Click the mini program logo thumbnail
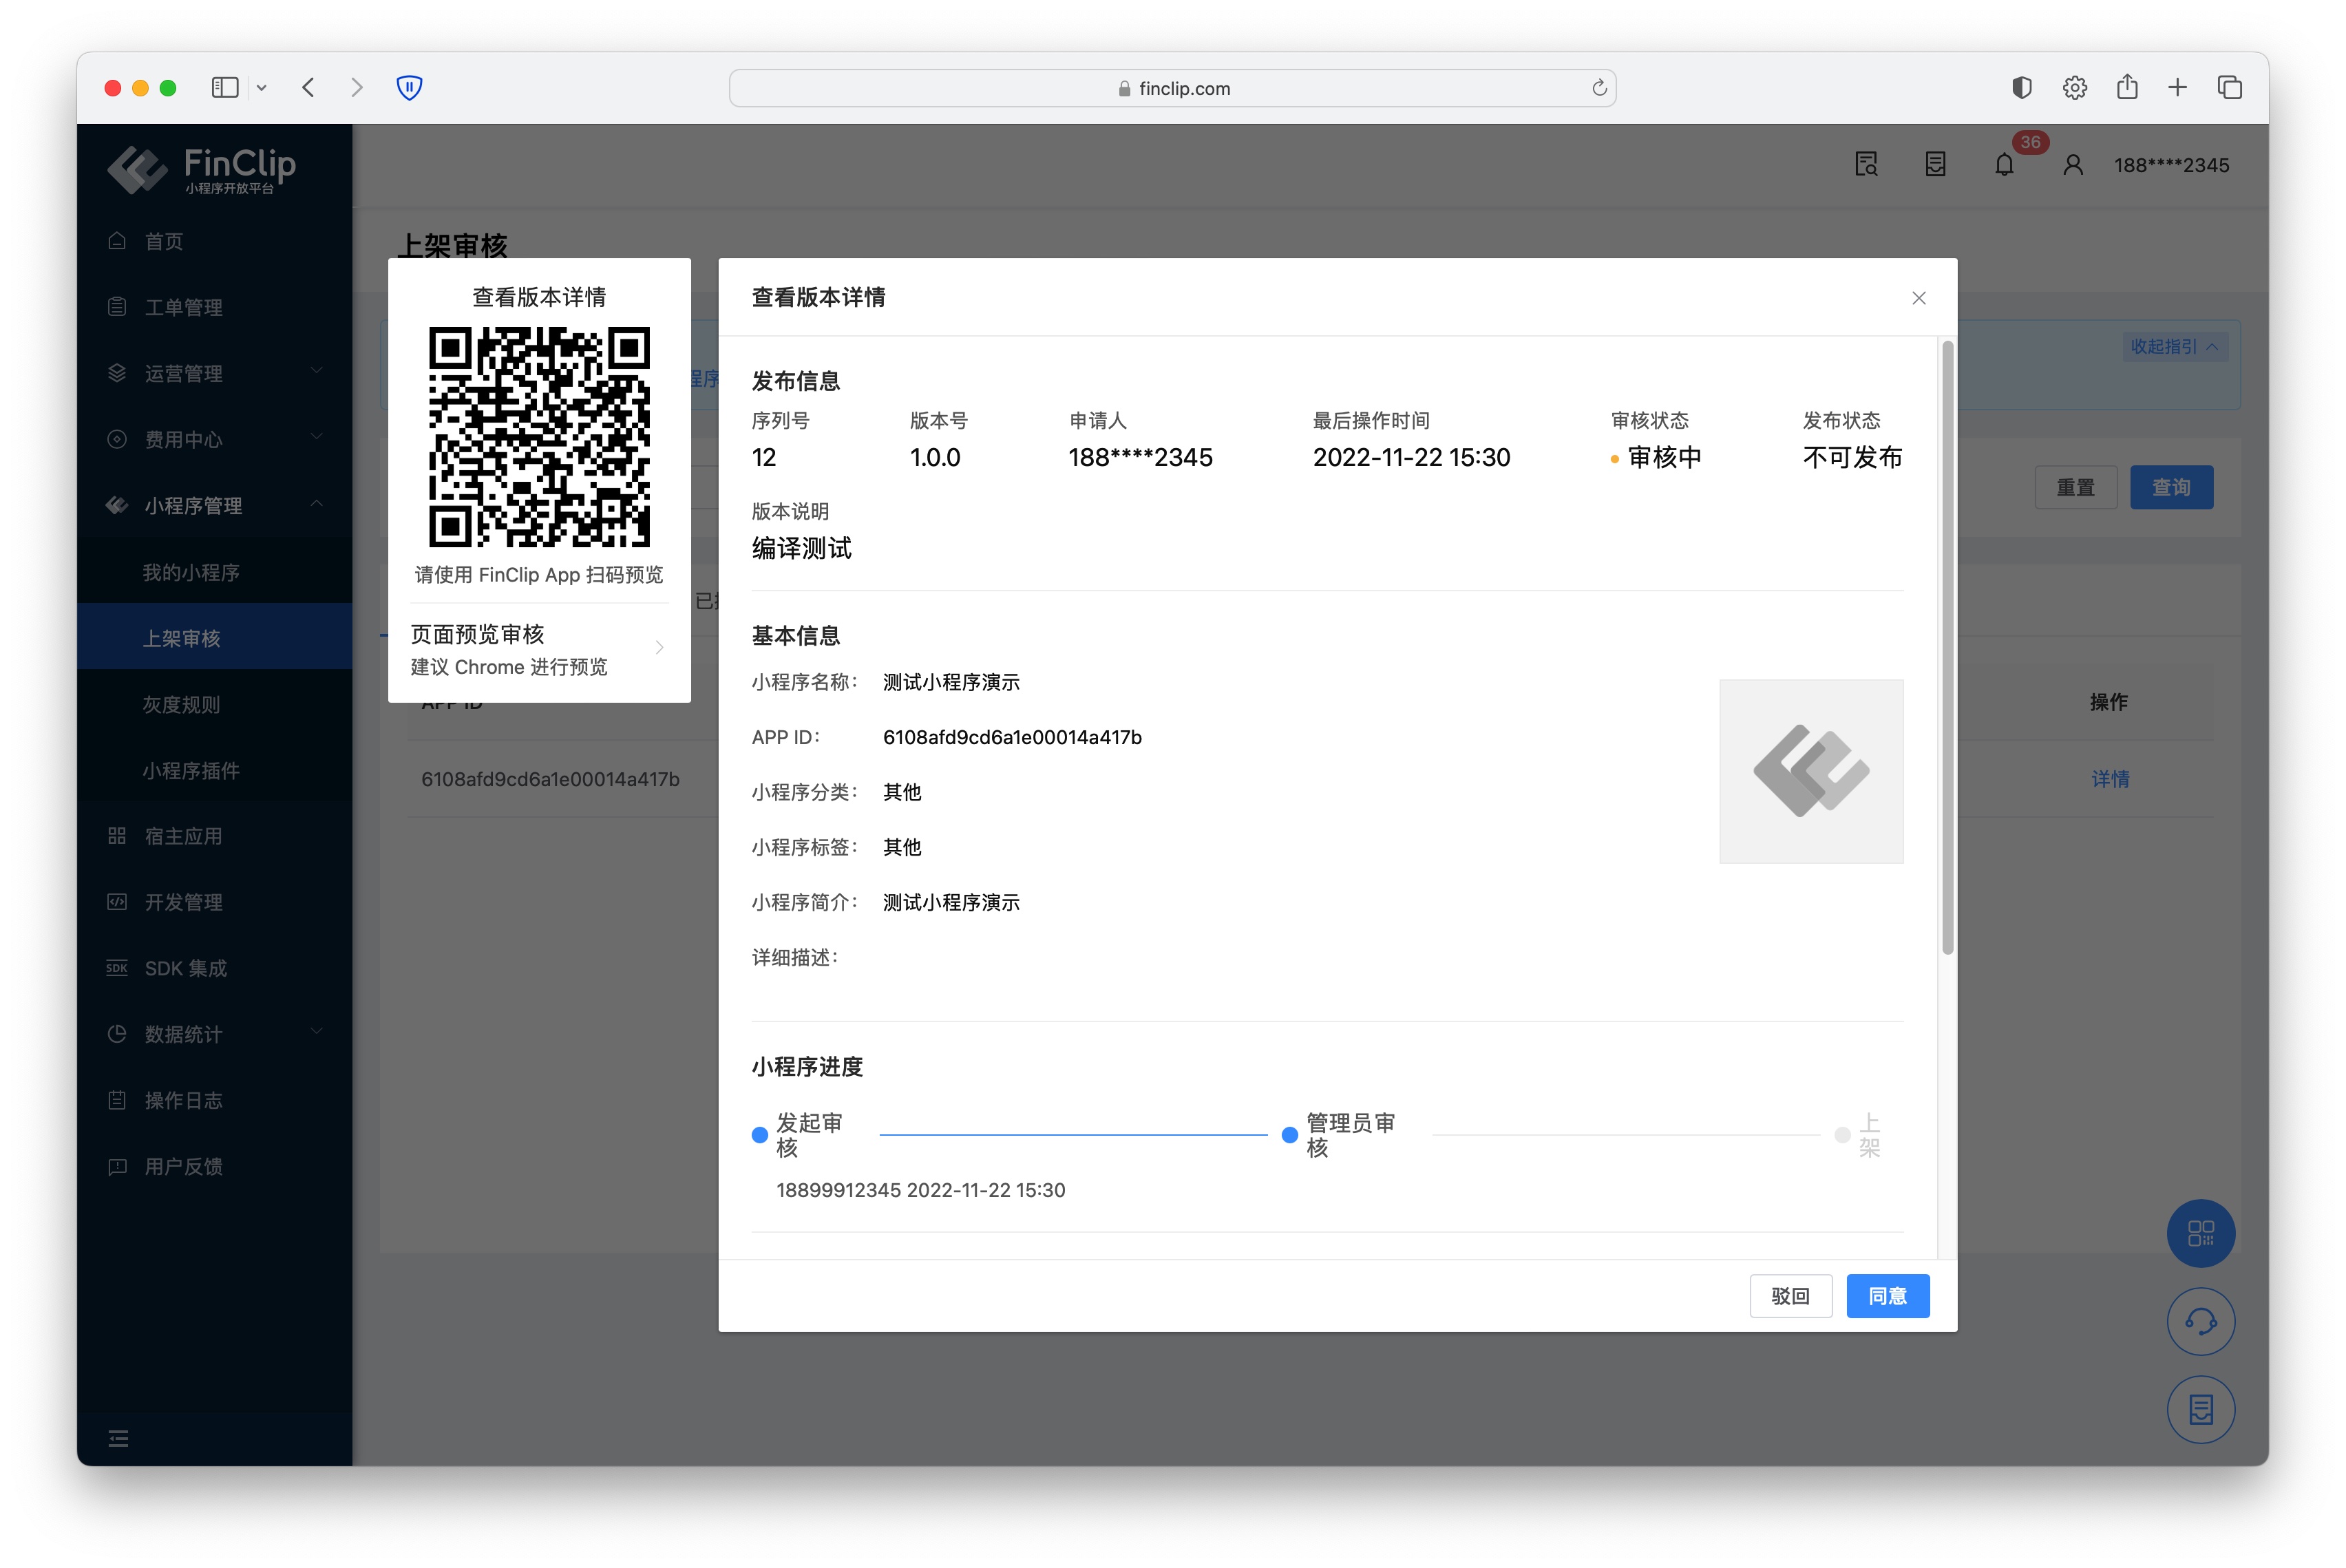The height and width of the screenshot is (1568, 2346). tap(1810, 771)
